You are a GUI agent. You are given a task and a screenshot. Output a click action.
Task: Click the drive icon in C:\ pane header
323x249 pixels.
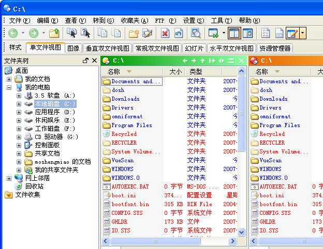106,60
